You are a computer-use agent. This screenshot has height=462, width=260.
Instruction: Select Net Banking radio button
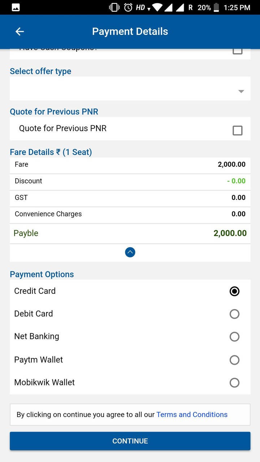(234, 337)
